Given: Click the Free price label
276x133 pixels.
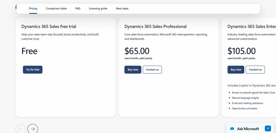Looking at the screenshot, I should [x=29, y=51].
